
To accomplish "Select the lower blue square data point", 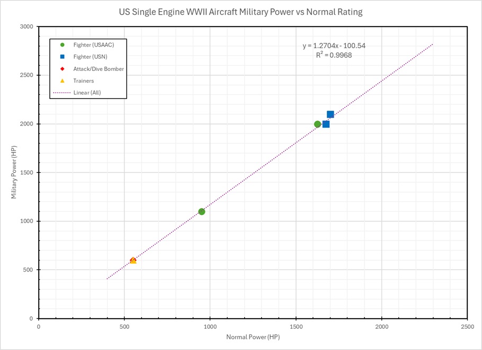I will point(326,124).
